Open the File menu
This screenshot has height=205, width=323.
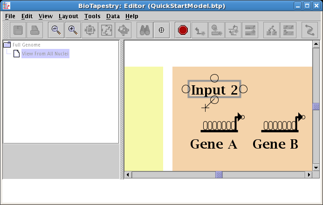(x=10, y=16)
